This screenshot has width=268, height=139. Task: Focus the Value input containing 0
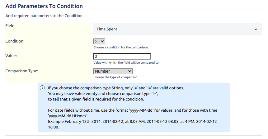tap(122, 56)
